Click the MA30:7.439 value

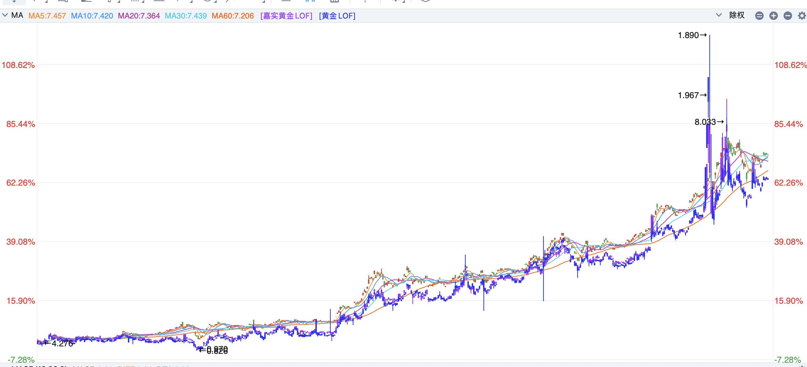[x=186, y=16]
